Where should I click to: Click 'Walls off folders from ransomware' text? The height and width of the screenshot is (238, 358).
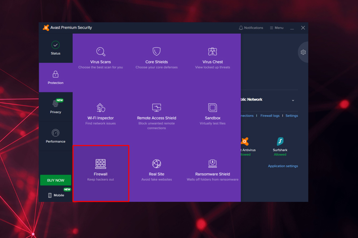(213, 180)
